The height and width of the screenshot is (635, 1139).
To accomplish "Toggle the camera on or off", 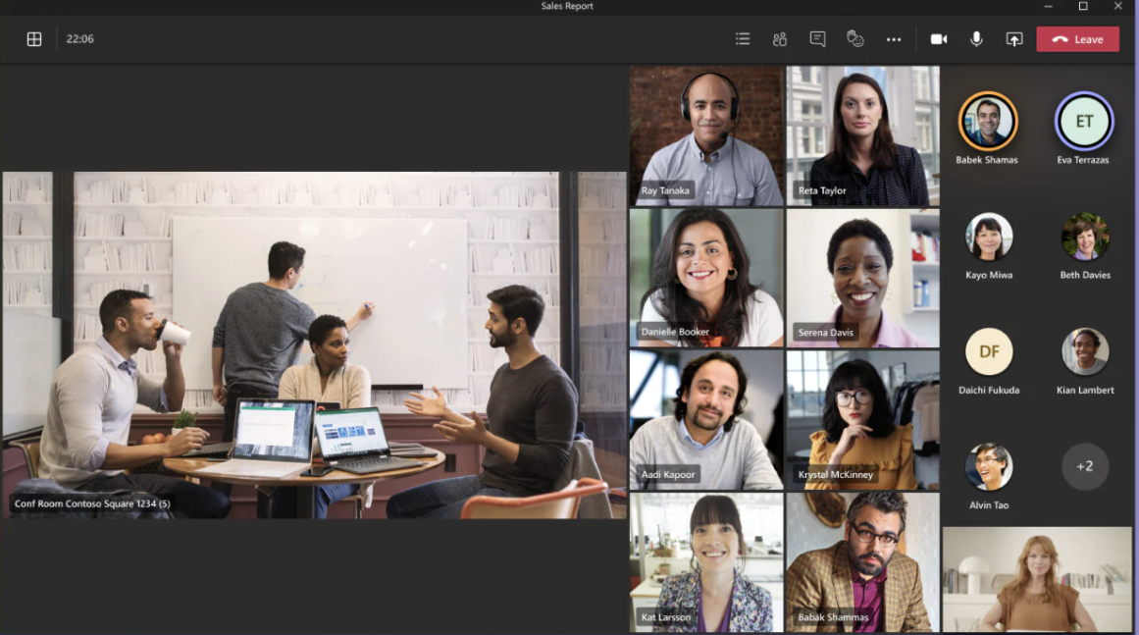I will coord(939,39).
